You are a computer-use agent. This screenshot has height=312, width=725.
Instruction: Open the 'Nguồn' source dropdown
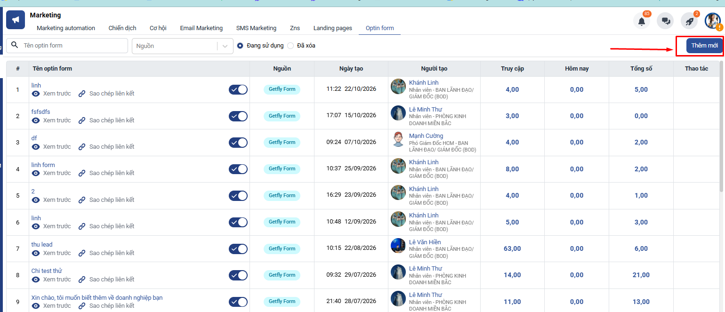[183, 46]
